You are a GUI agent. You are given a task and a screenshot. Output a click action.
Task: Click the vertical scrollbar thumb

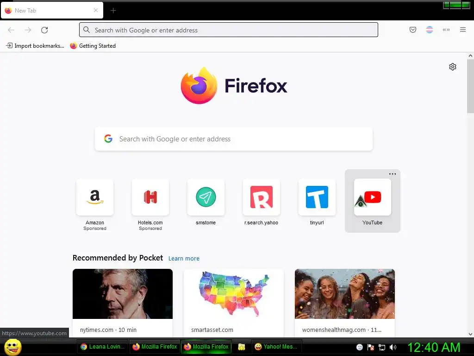click(470, 86)
